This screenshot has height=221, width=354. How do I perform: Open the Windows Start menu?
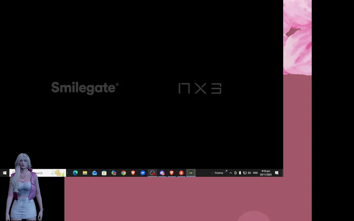coord(5,173)
